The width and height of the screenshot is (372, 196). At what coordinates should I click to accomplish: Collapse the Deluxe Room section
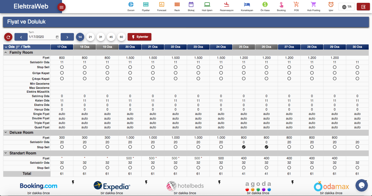pos(6,132)
